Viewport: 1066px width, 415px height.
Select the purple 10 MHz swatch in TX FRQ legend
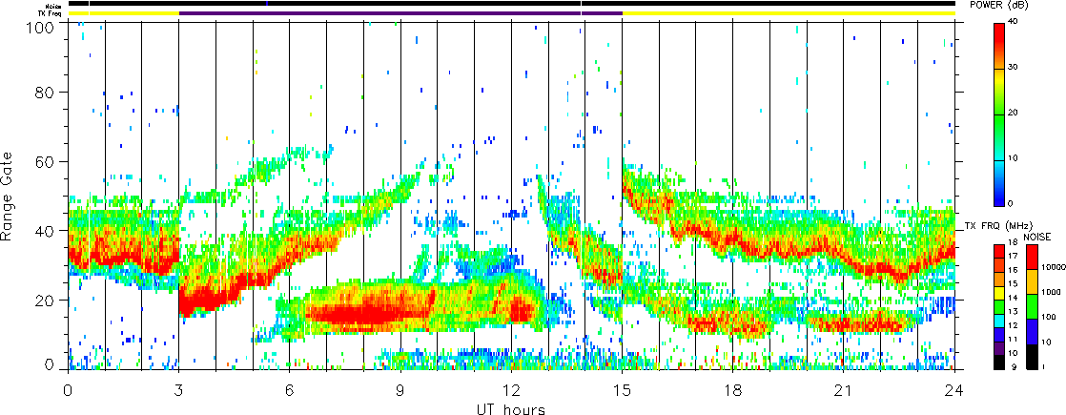click(x=998, y=348)
